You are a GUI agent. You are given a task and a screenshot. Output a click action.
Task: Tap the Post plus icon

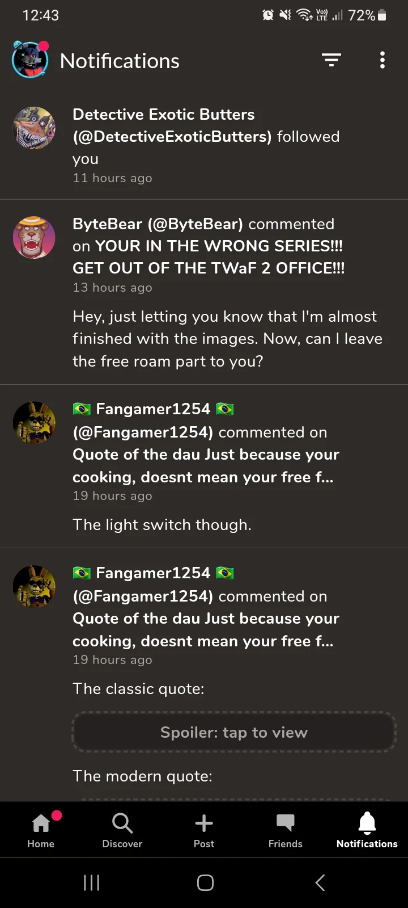pyautogui.click(x=204, y=830)
